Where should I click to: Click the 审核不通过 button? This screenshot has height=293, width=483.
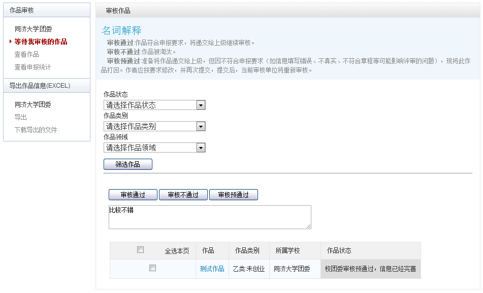coord(183,195)
